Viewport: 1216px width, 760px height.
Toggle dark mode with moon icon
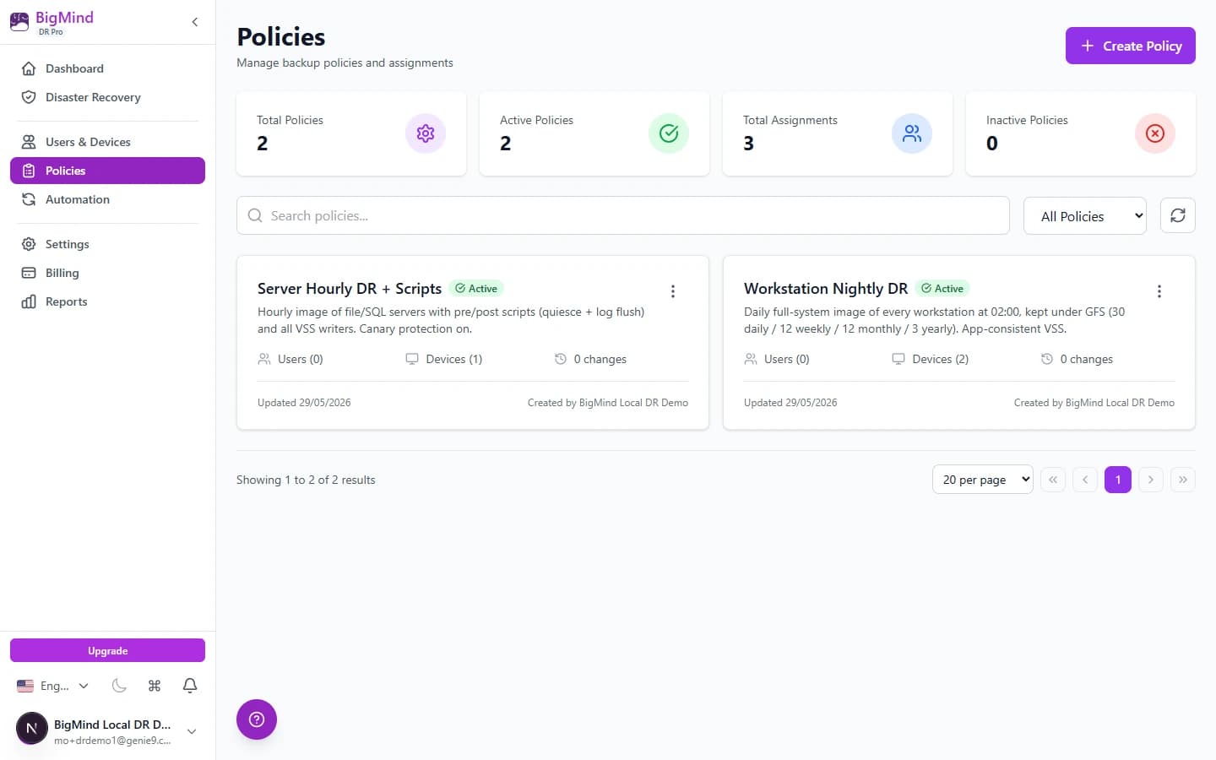[119, 686]
